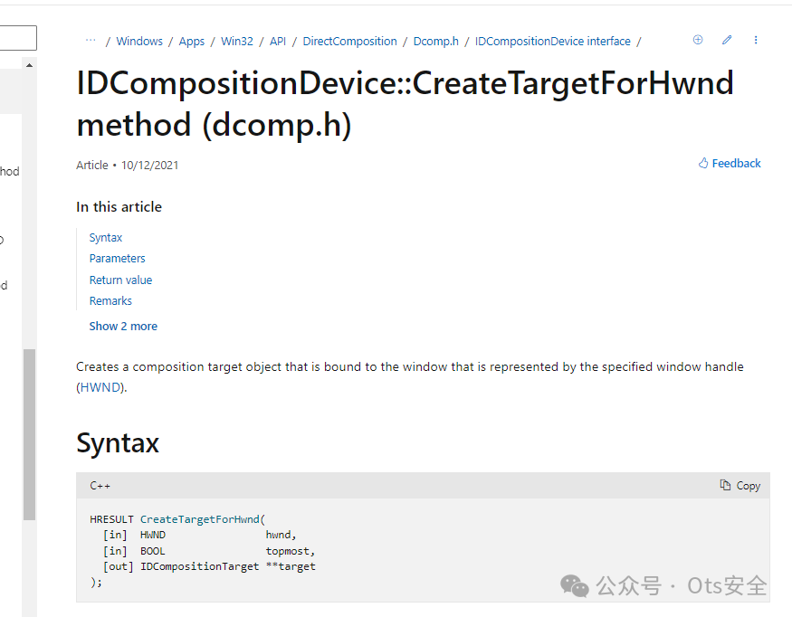The image size is (792, 617).
Task: Expand the breadcrumb ellipsis
Action: click(91, 41)
